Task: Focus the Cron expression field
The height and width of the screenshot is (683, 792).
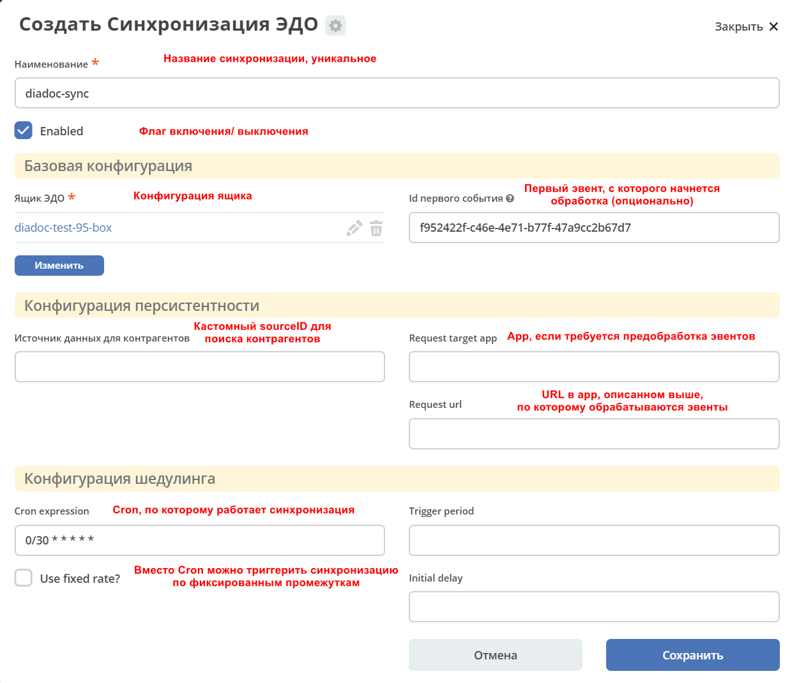Action: coord(199,541)
